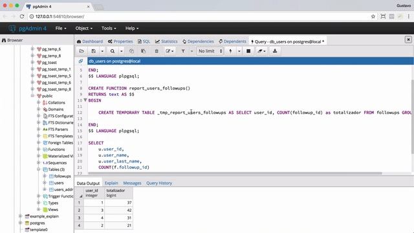Select the FTS Parsers node

click(x=58, y=129)
